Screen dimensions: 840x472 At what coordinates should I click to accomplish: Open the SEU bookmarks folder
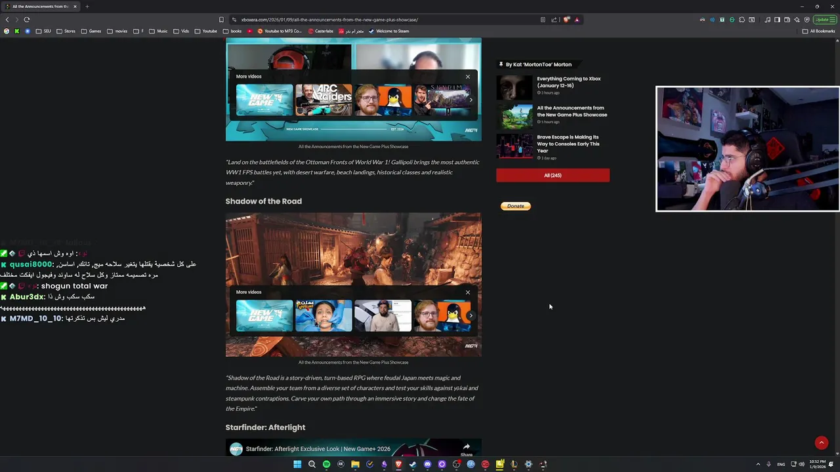click(x=43, y=31)
